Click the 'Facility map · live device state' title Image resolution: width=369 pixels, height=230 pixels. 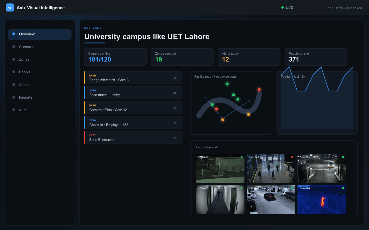tap(215, 76)
